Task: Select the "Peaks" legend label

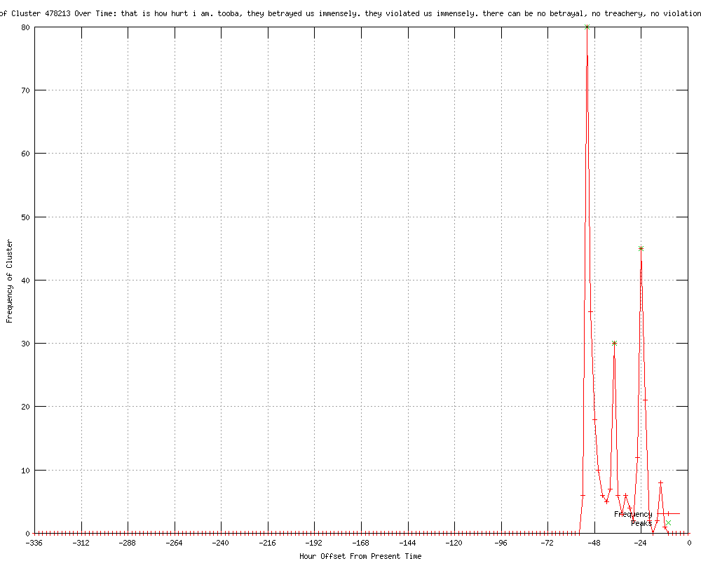Action: [x=641, y=523]
